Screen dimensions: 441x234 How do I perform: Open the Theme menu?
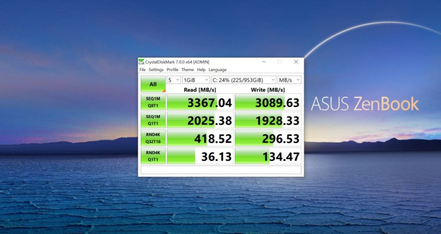(187, 70)
